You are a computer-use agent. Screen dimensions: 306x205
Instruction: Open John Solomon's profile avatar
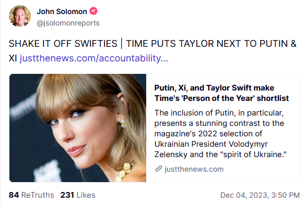point(20,16)
